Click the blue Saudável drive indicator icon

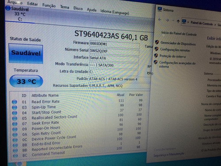tap(8, 8)
